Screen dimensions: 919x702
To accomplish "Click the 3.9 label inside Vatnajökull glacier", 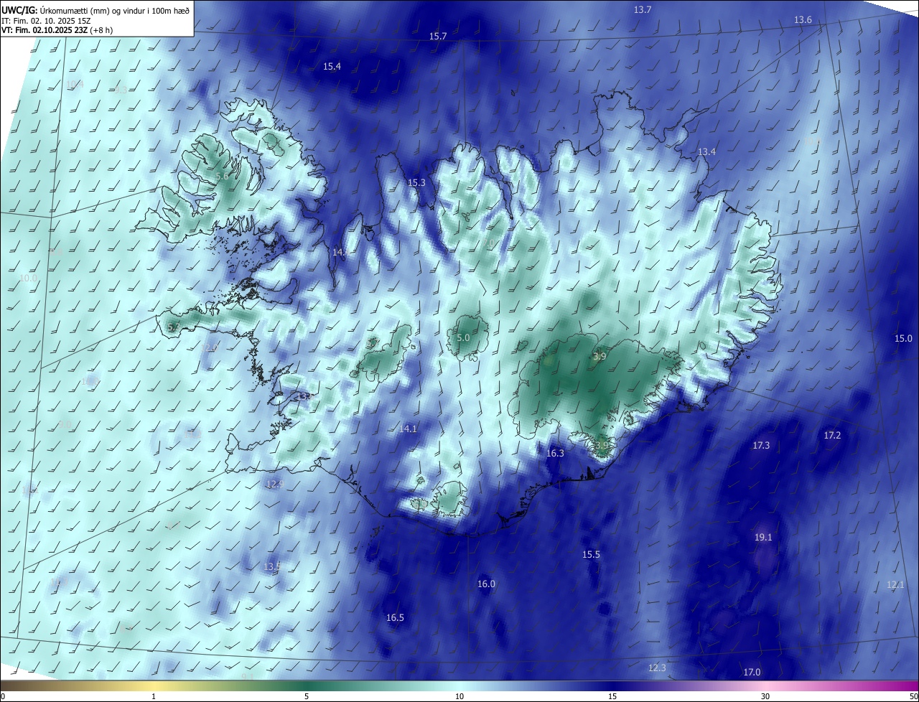I will 600,357.
